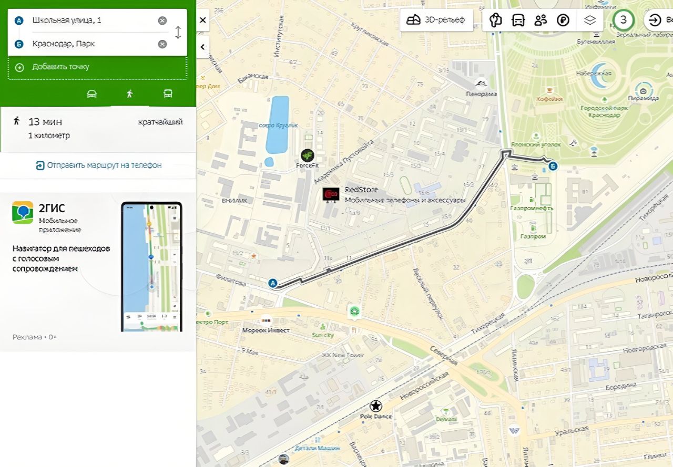This screenshot has width=673, height=467.
Task: Open the map layers stack menu
Action: coord(590,20)
